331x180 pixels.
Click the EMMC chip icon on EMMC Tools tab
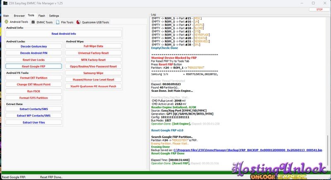(34, 22)
